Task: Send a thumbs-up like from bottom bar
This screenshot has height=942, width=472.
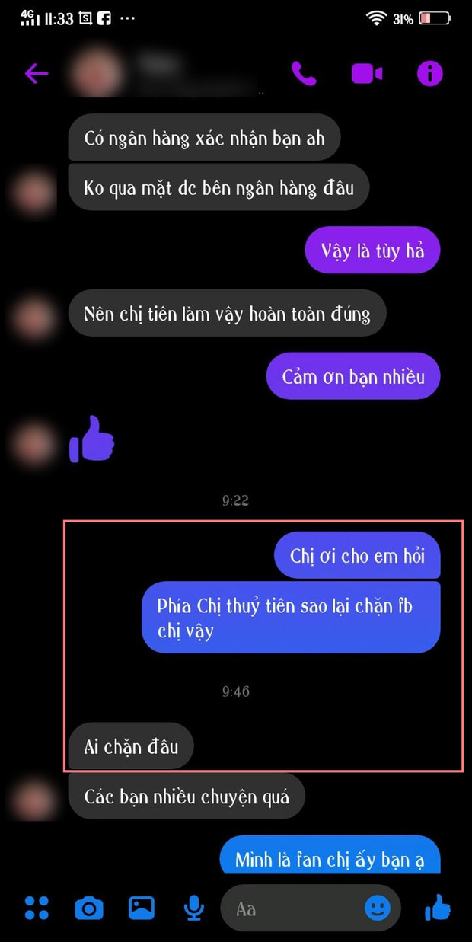Action: pyautogui.click(x=438, y=908)
